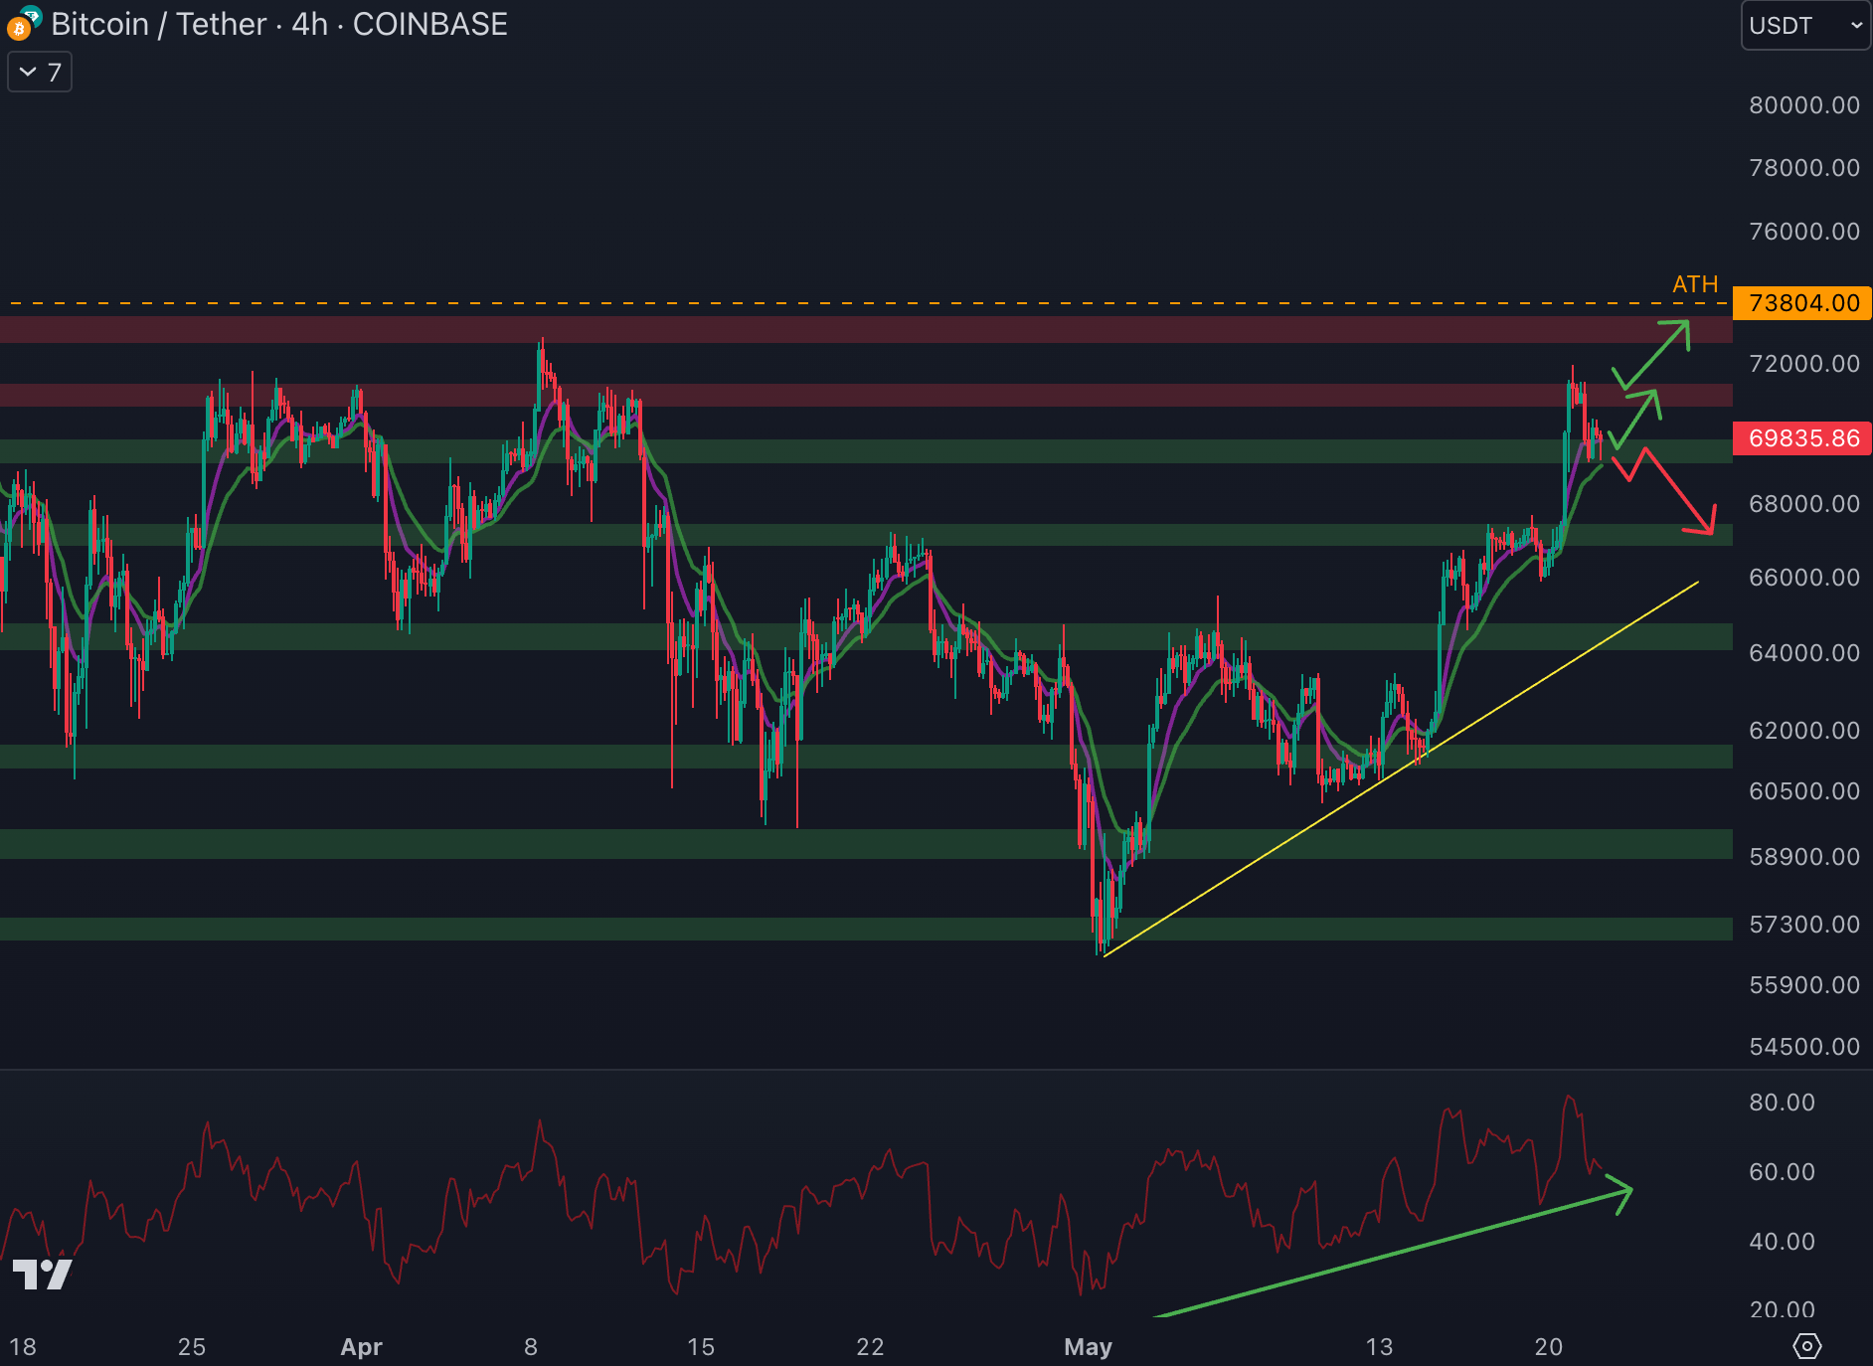Select the green arrow in RSI panel
The height and width of the screenshot is (1366, 1873).
1392,1253
